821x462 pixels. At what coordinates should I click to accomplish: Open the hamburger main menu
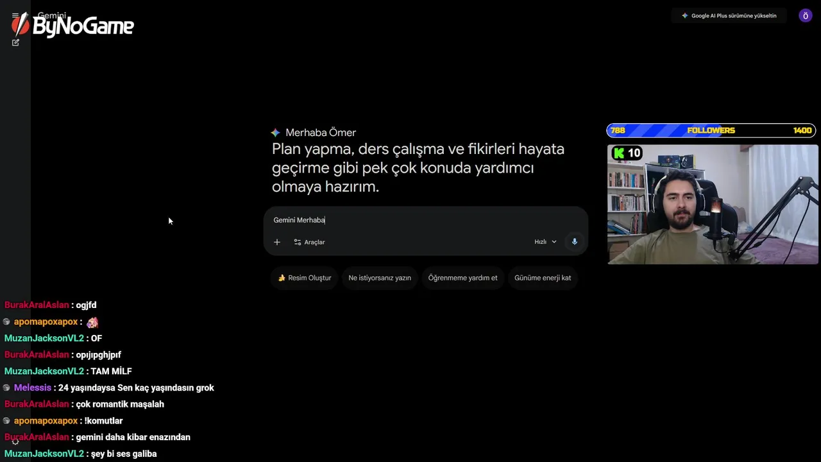pyautogui.click(x=15, y=16)
